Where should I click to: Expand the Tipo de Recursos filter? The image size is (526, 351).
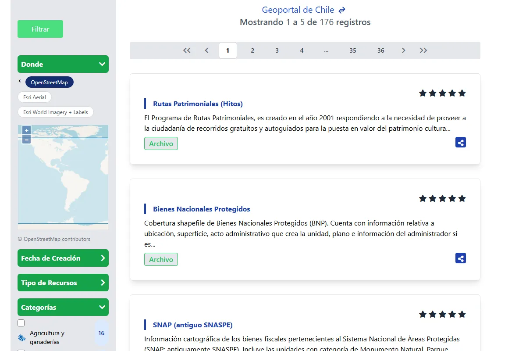[63, 283]
